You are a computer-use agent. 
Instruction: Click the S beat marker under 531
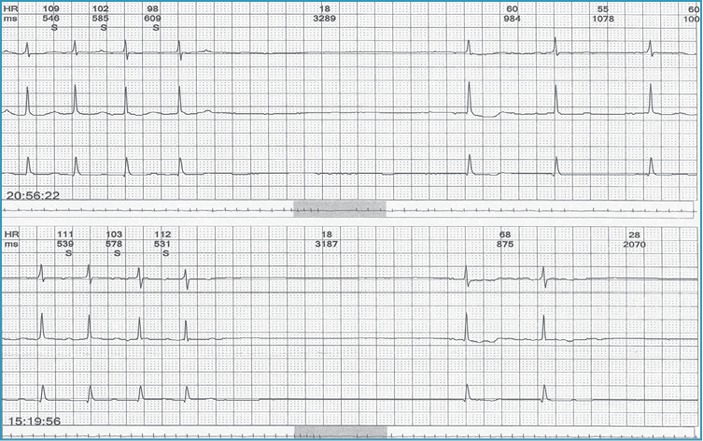coord(165,253)
